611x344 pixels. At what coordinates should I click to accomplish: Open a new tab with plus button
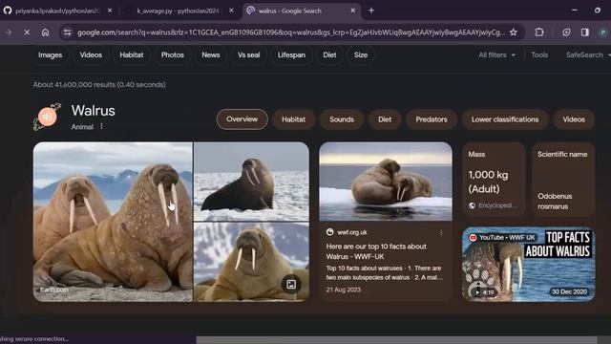pos(371,11)
